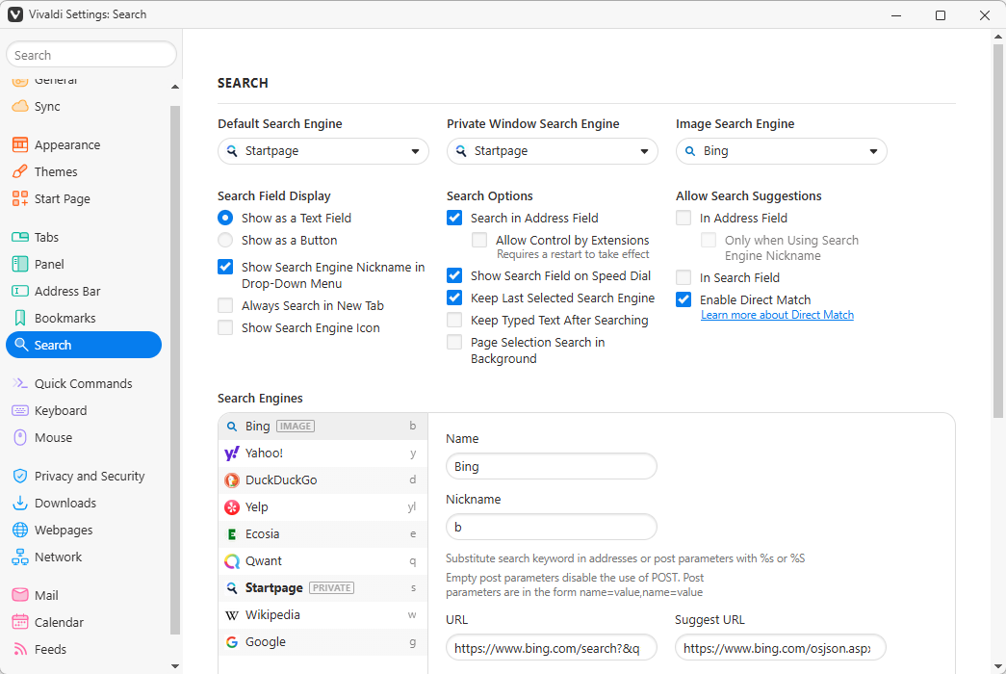Open Learn more about Direct Match link
Screen dimensions: 1006x674
(x=777, y=315)
